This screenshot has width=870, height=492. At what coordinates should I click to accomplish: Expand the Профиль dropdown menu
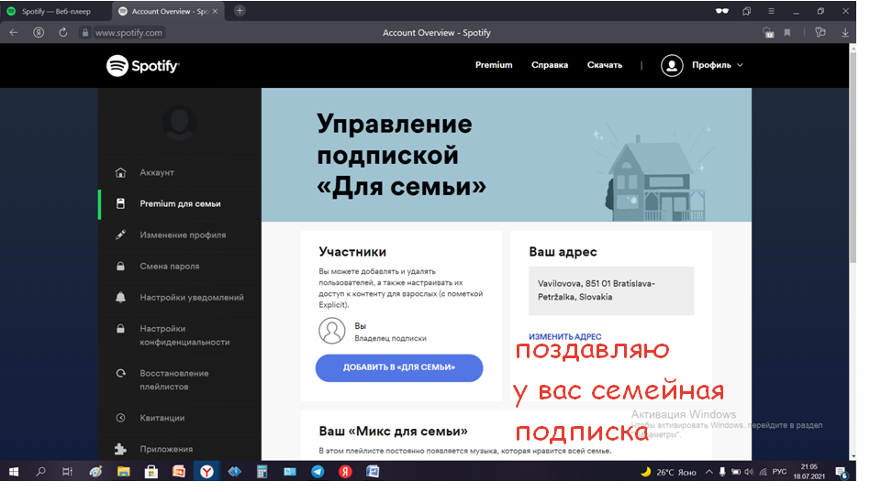[x=702, y=65]
